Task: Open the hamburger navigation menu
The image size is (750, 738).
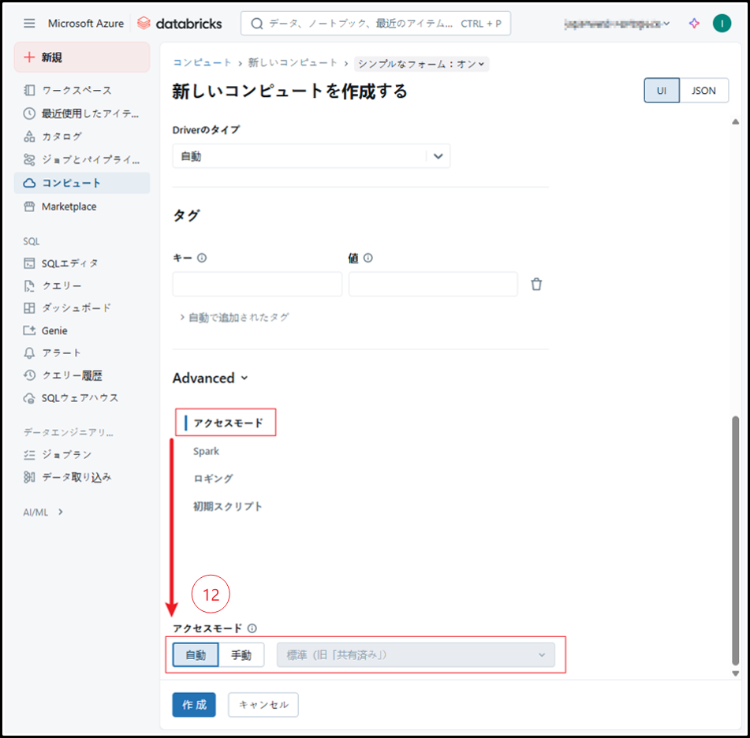Action: (29, 23)
